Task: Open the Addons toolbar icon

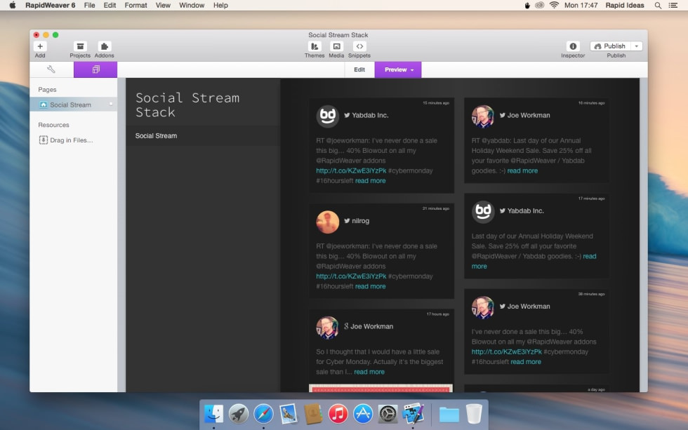Action: (x=104, y=46)
